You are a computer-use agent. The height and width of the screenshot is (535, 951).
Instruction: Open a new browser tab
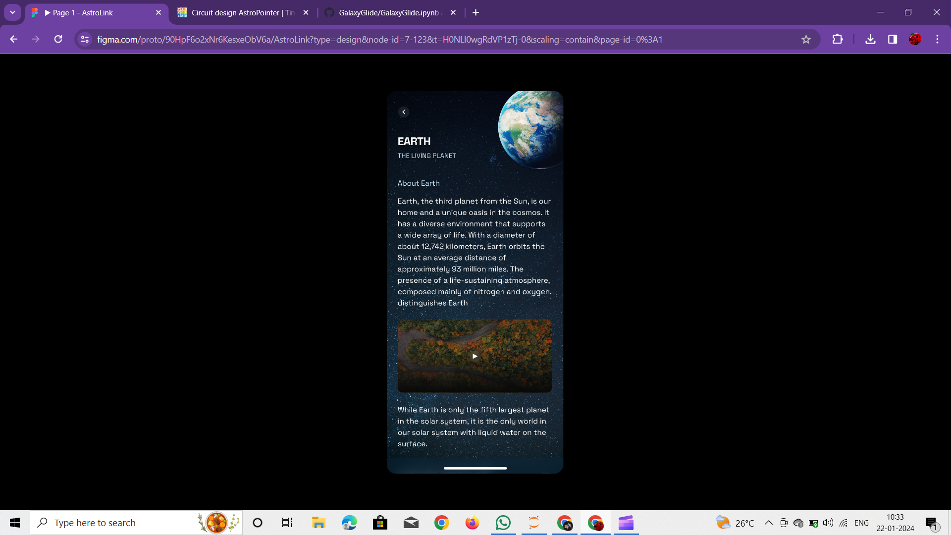pyautogui.click(x=476, y=12)
